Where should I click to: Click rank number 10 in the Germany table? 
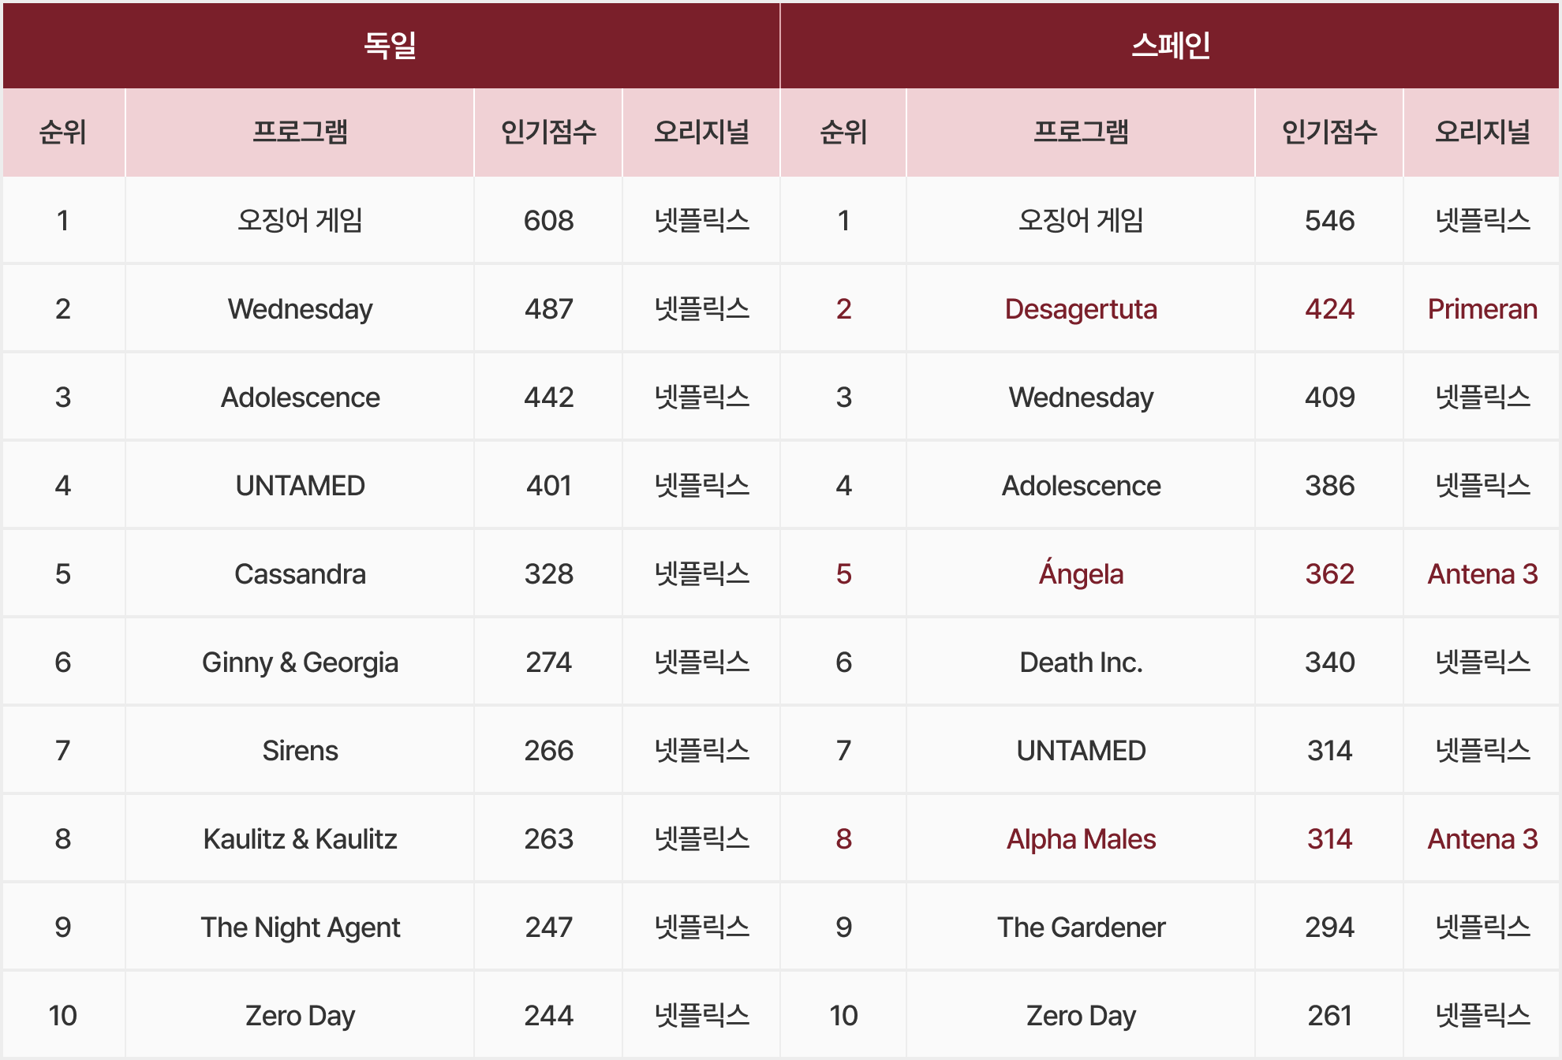[x=63, y=1016]
